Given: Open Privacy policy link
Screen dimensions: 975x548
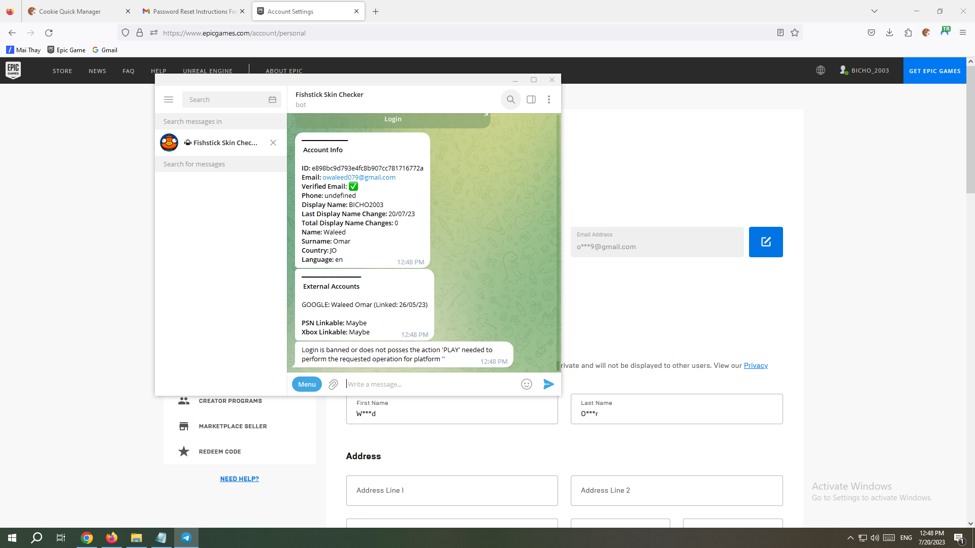Looking at the screenshot, I should [756, 365].
